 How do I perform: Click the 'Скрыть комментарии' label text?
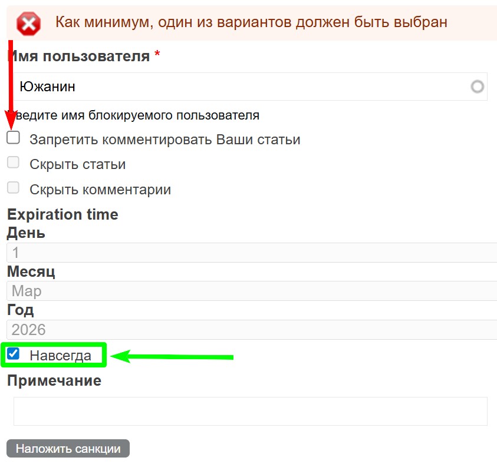point(100,190)
